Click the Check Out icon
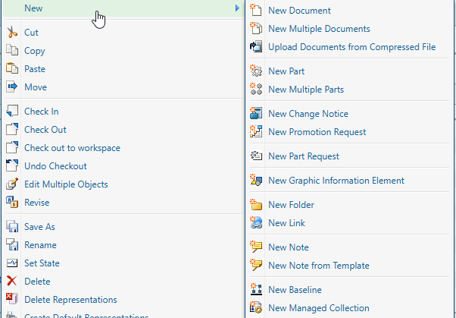456x318 pixels. coord(11,130)
